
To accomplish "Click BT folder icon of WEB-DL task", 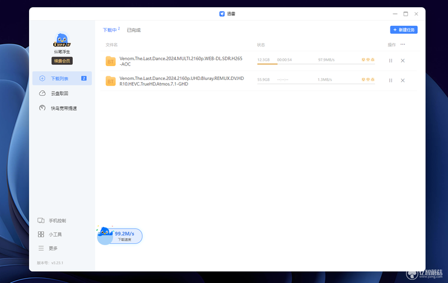I will click(x=110, y=61).
